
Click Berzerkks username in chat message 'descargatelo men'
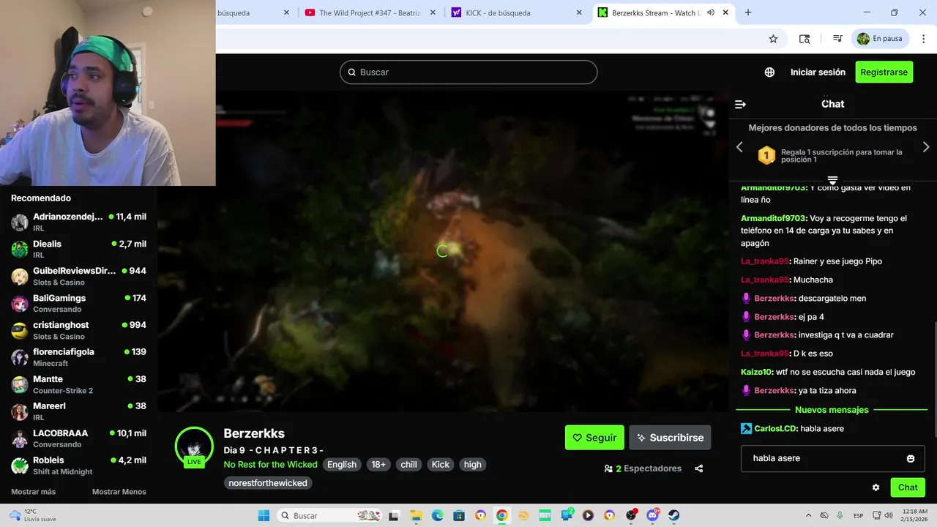click(774, 298)
